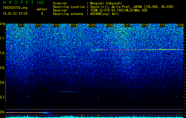Click the kHz axis unit label
This screenshot has height=118, width=186.
tap(3, 24)
